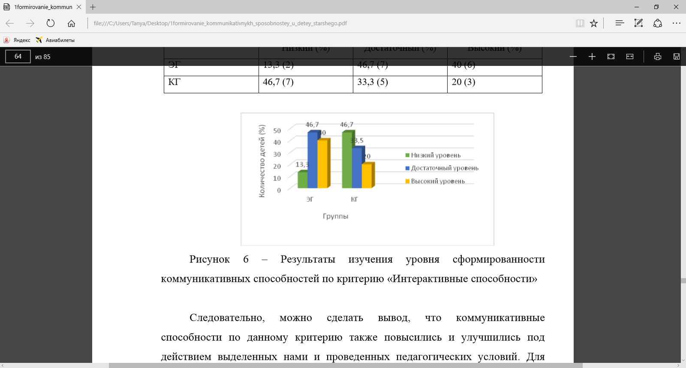The height and width of the screenshot is (368, 686).
Task: Click the table cell КГ
Action: coord(211,84)
